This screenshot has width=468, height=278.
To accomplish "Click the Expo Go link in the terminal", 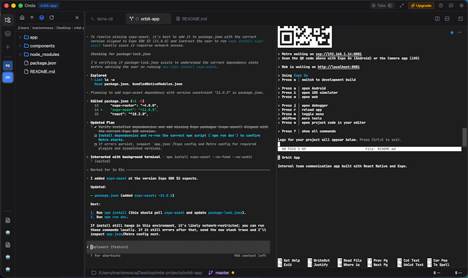I will [301, 76].
